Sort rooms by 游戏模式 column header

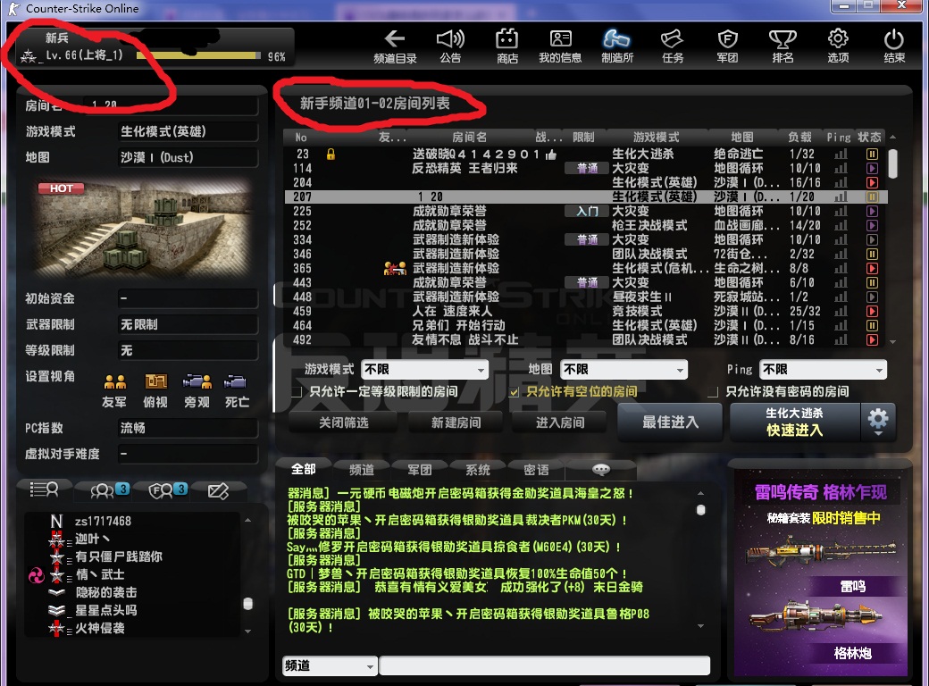point(656,138)
